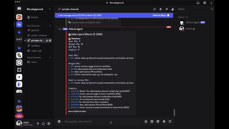Join the voice channel
This screenshot has height=129, width=229.
click(39, 62)
